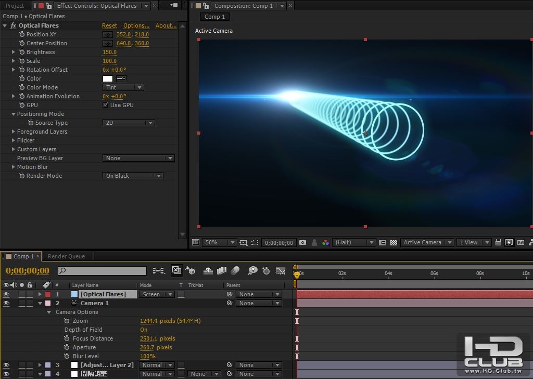Open the Screen blending mode dropdown
533x379 pixels.
[156, 294]
